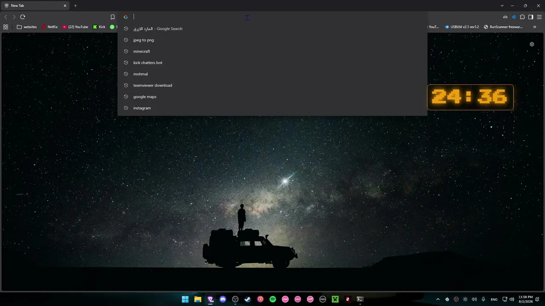Open File Explorer from taskbar
This screenshot has width=545, height=306.
198,299
